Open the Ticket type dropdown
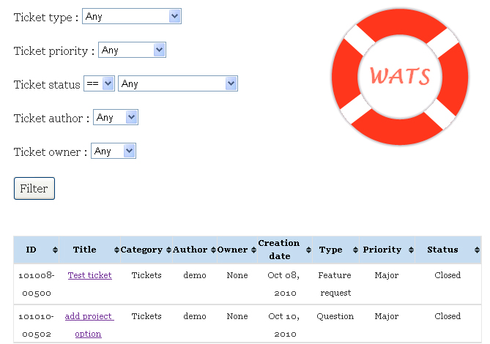The height and width of the screenshot is (344, 490). click(131, 16)
